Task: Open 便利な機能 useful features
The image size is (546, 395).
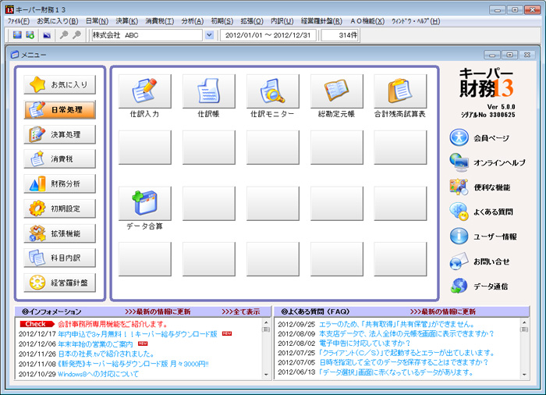Action: (x=480, y=187)
